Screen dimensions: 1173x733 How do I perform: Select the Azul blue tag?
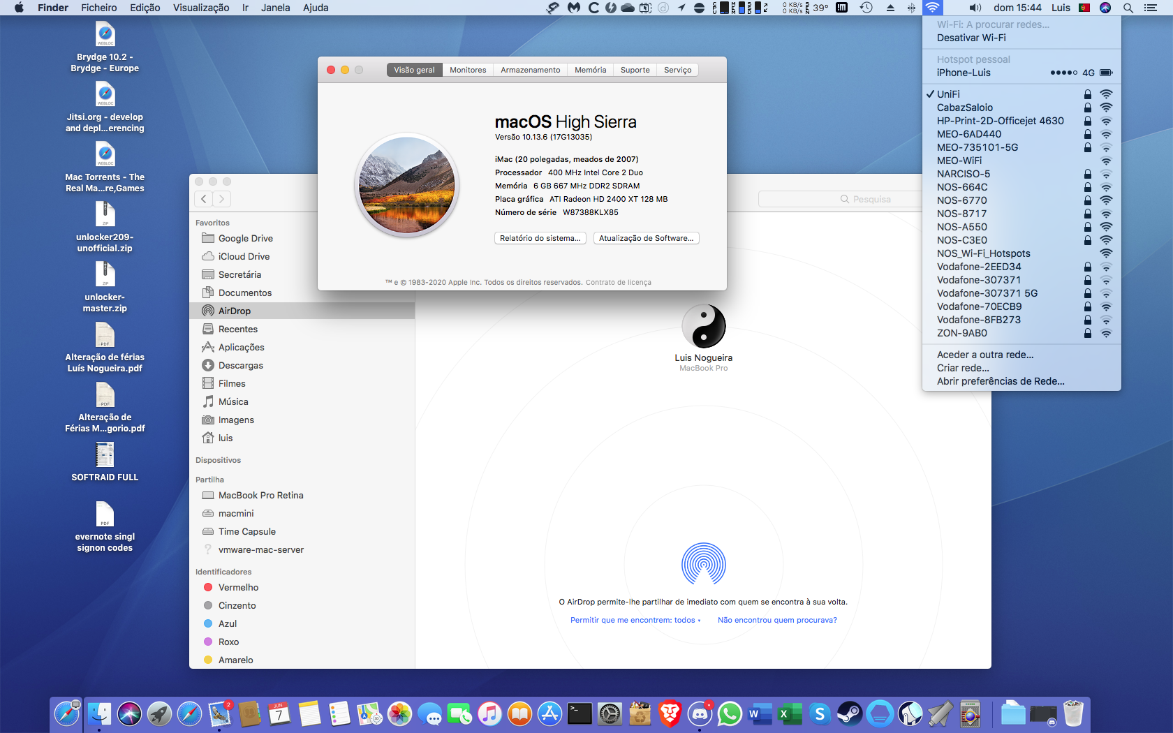coord(302,623)
